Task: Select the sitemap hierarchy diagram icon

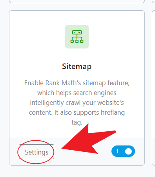Action: [x=77, y=37]
